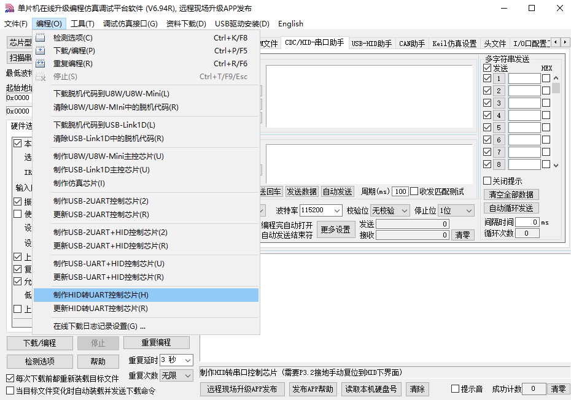Screen dimensions: 571x400
Task: Click the bottom 重复编程 button
Action: [x=156, y=342]
